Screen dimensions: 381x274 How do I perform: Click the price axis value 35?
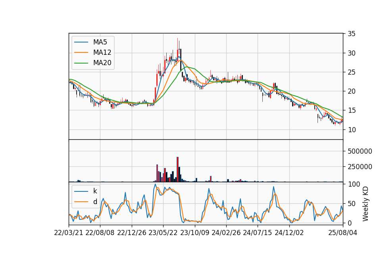[x=352, y=34]
